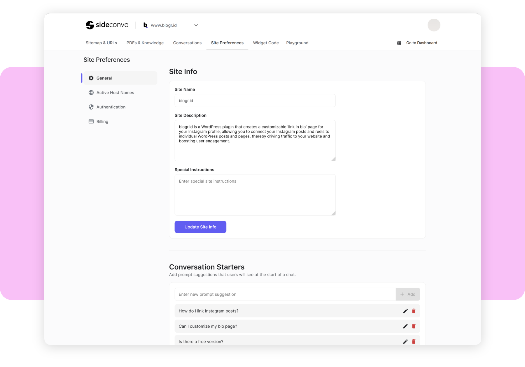
Task: Edit the 'Can I customize my bio page?' starter
Action: [x=405, y=326]
